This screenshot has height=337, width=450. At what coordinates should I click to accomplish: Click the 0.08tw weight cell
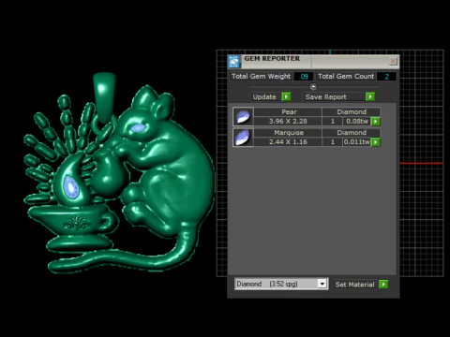(357, 121)
